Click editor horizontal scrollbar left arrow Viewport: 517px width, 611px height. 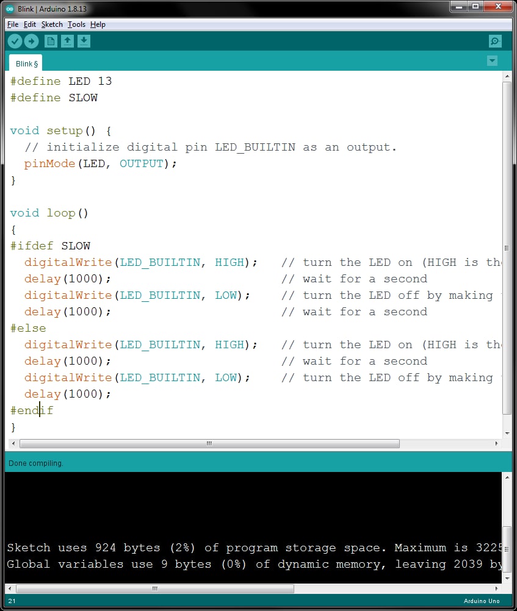pyautogui.click(x=13, y=443)
